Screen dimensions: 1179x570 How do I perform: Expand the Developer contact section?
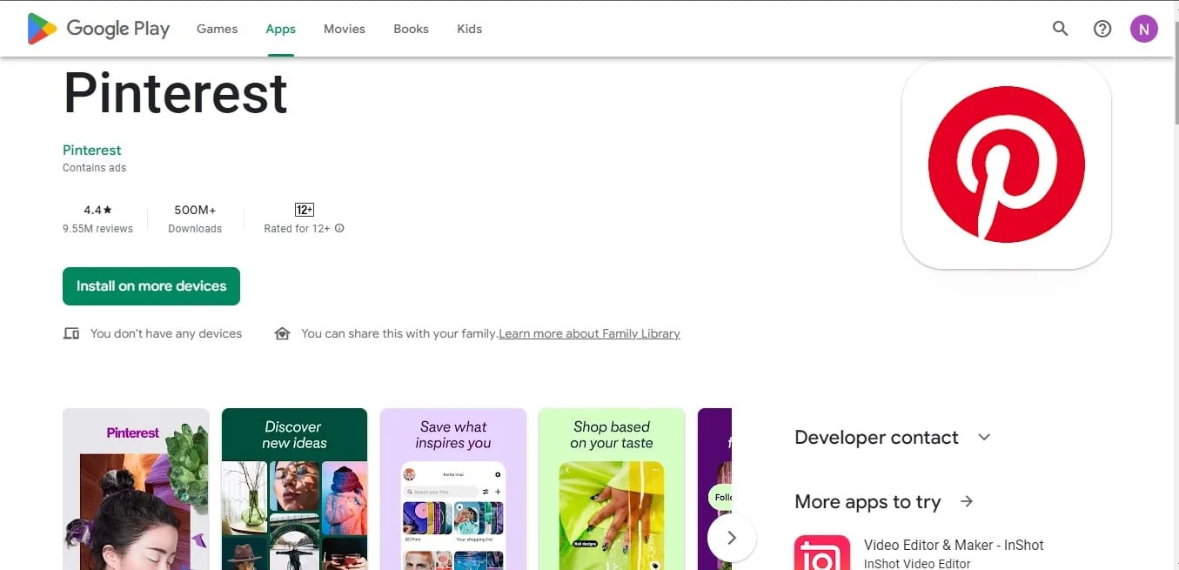coord(984,437)
